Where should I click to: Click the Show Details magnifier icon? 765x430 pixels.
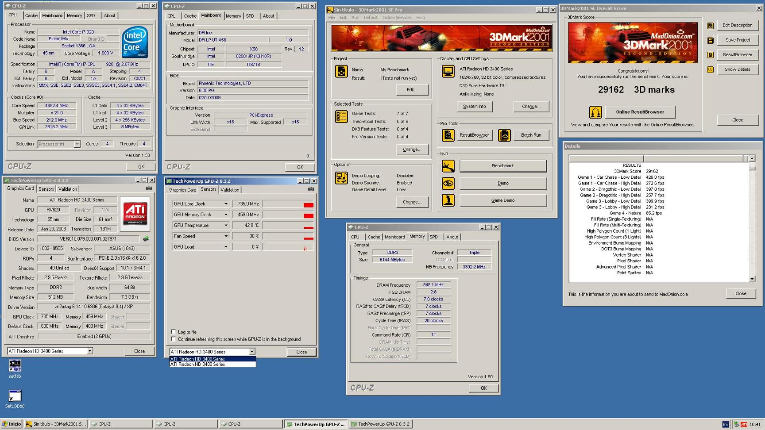(710, 69)
